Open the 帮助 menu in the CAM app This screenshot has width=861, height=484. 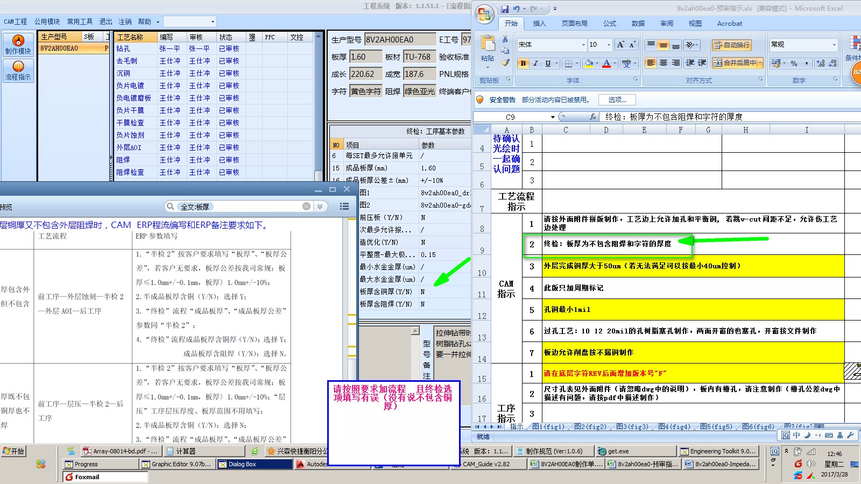tap(144, 22)
